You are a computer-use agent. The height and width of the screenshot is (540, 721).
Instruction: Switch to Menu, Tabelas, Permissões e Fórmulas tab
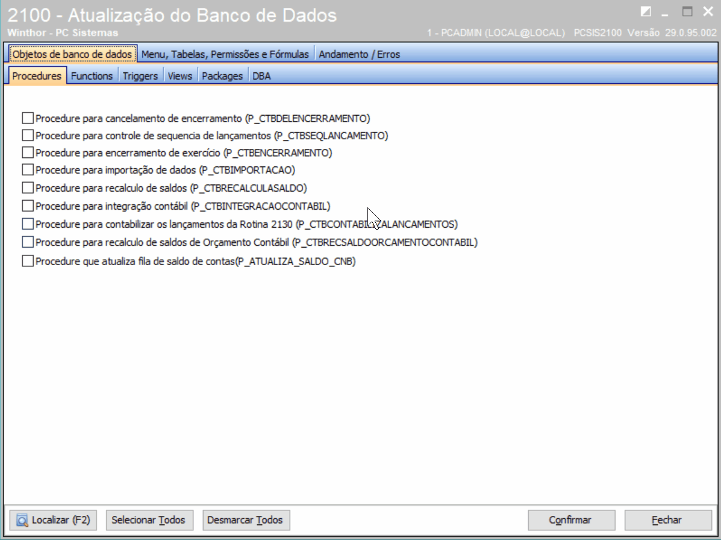tap(225, 54)
